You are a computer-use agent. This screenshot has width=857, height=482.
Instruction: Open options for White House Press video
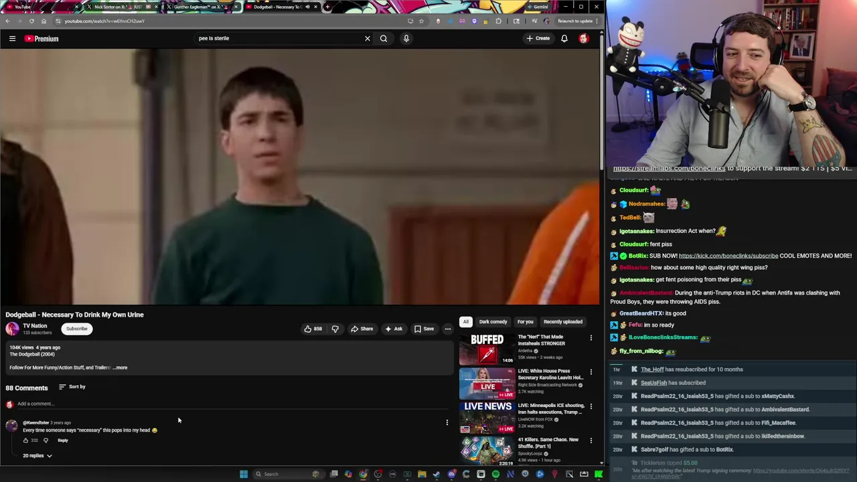point(591,372)
